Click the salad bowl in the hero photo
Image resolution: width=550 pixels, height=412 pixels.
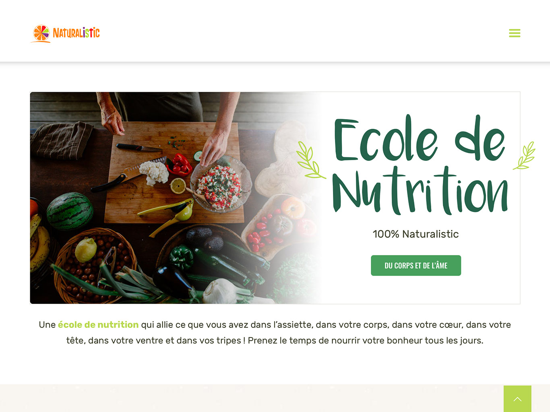click(220, 186)
